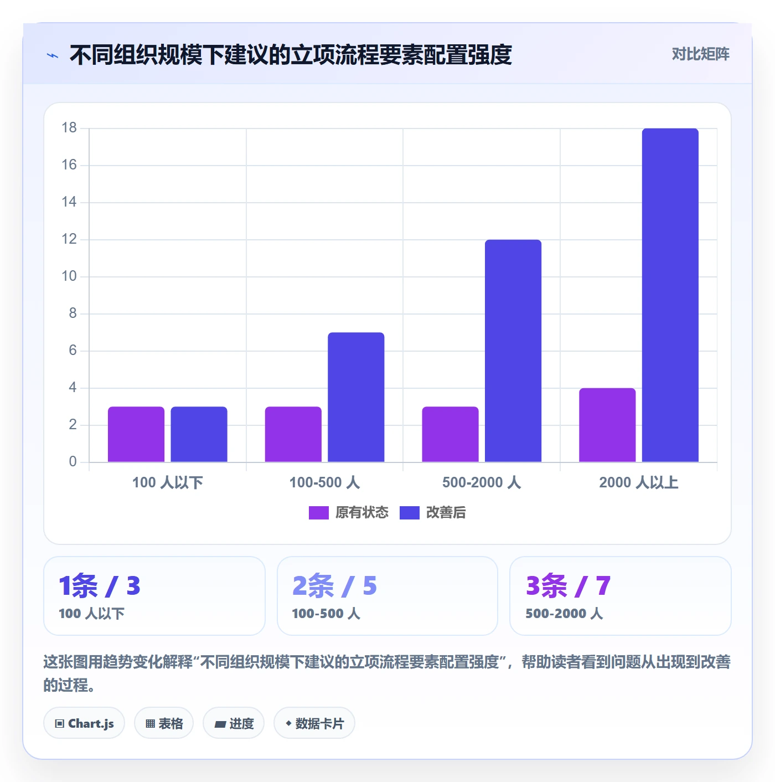The image size is (775, 782).
Task: Click the 500-2000 人 x-axis label
Action: 482,482
